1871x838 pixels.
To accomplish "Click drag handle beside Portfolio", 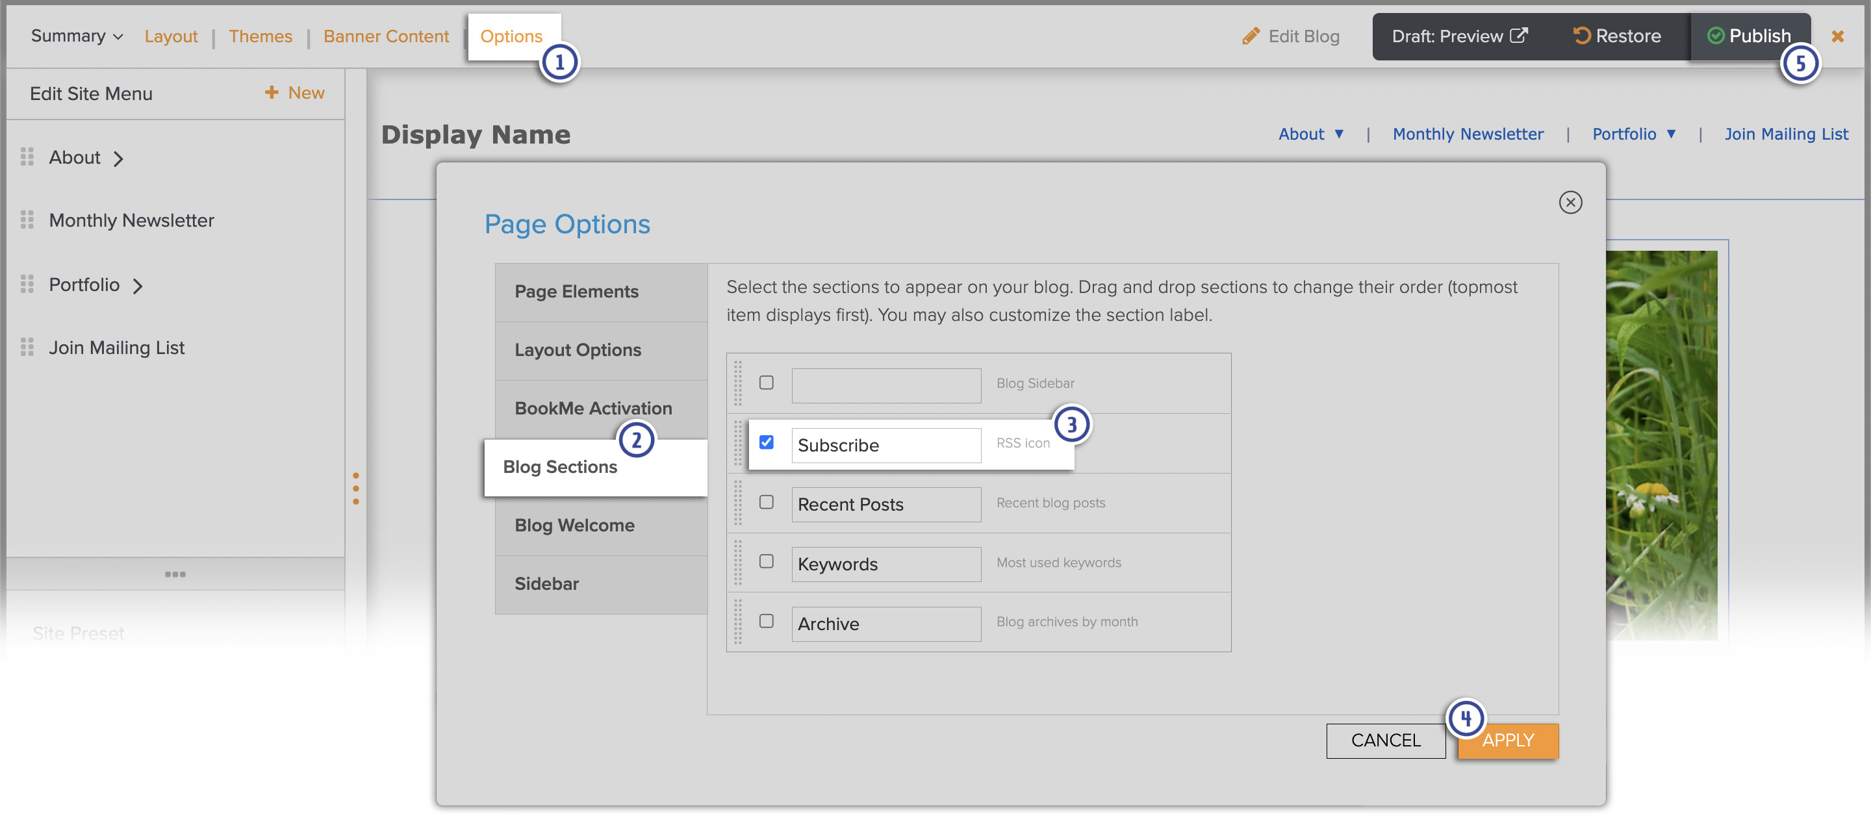I will tap(27, 284).
